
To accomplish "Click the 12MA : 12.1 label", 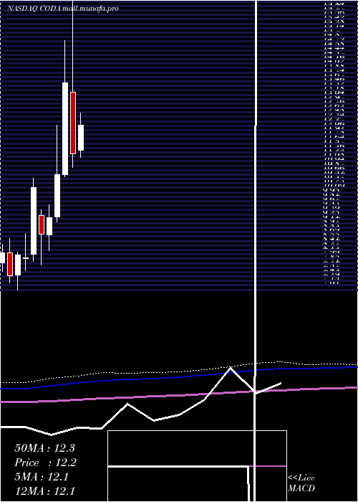I will click(x=44, y=491).
